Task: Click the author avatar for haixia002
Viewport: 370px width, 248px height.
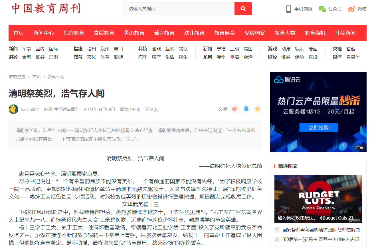Action: pyautogui.click(x=13, y=109)
